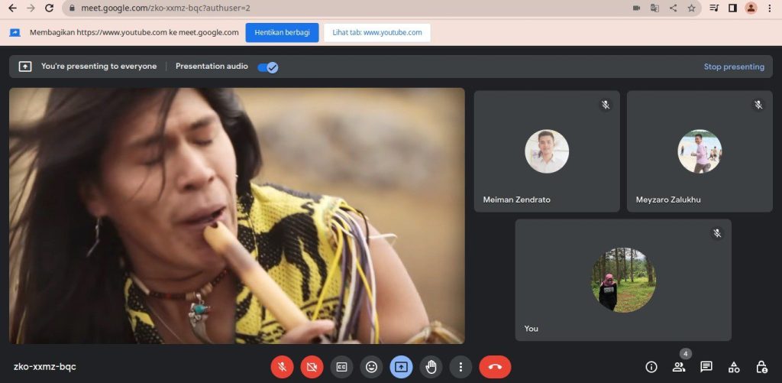Open host controls lock icon
Screen dimensions: 782x383
coord(761,367)
